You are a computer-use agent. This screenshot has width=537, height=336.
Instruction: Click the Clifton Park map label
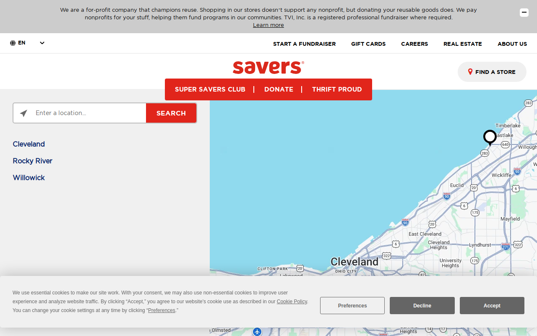273,269
